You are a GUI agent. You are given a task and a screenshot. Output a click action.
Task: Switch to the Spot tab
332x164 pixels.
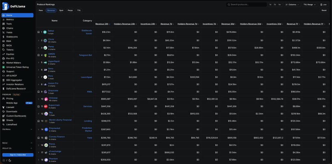61,10
